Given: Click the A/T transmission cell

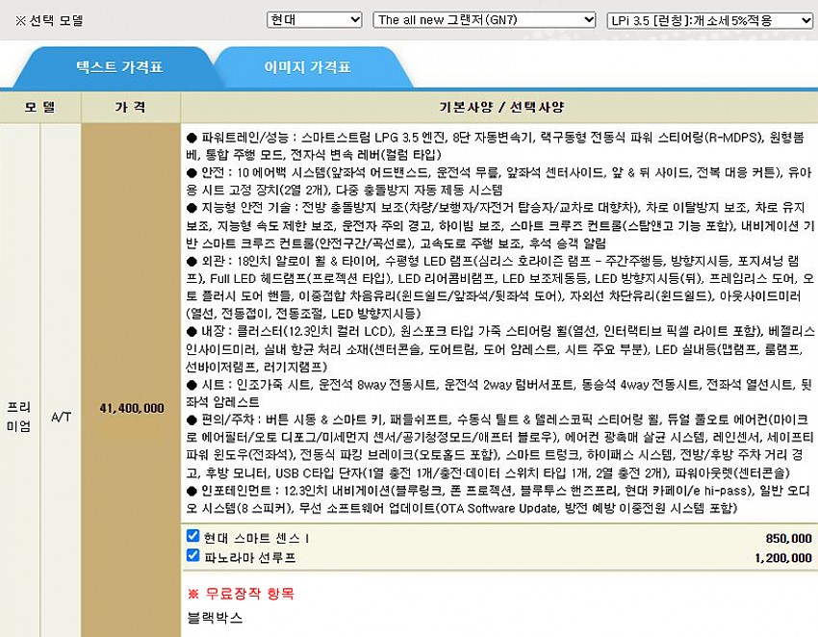Looking at the screenshot, I should pyautogui.click(x=61, y=417).
